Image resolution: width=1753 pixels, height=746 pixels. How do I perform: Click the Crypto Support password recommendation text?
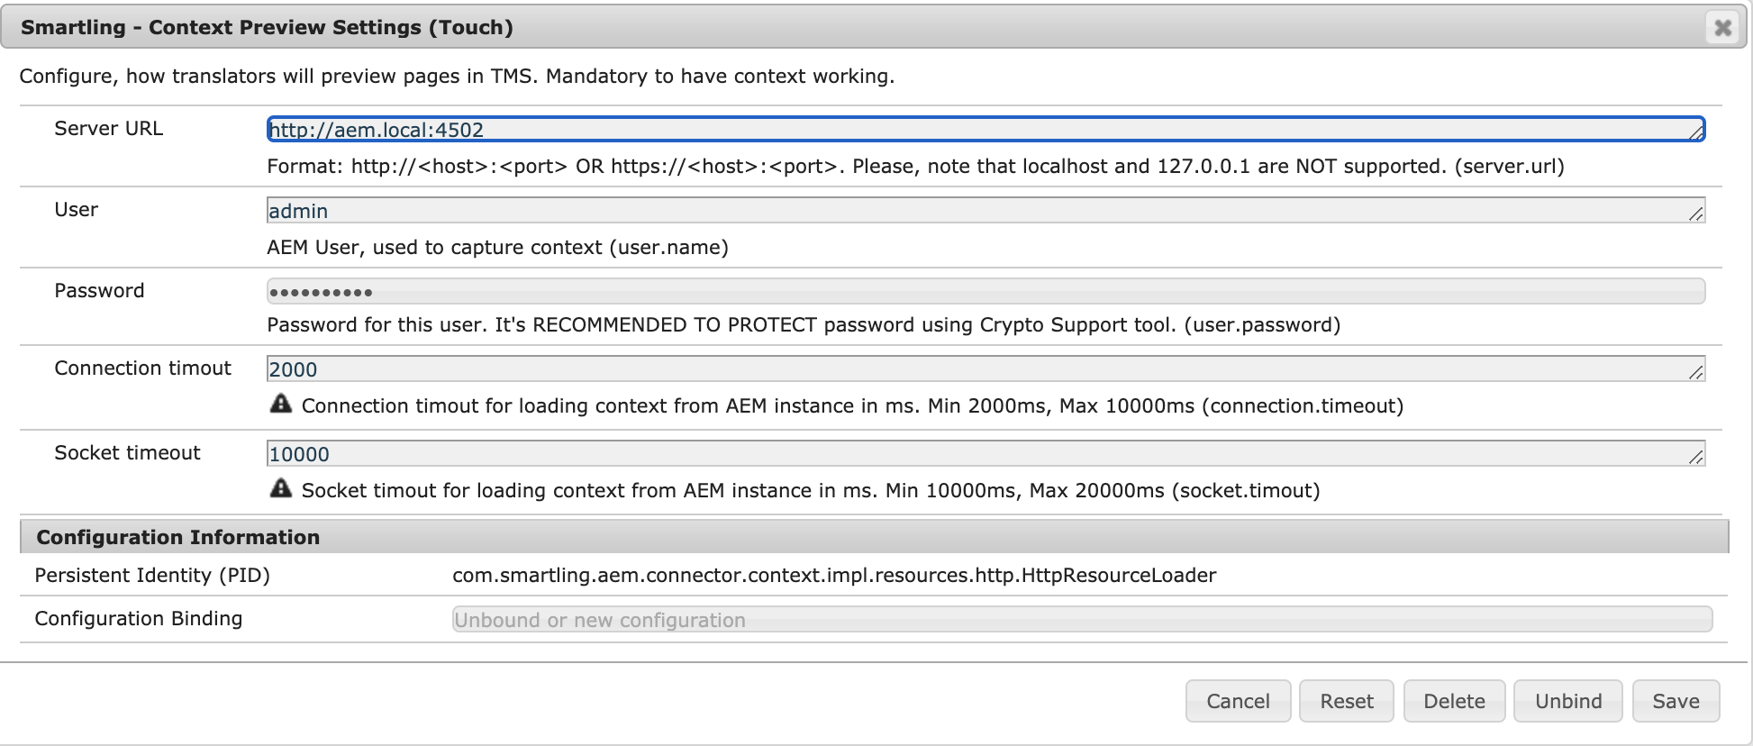pos(804,325)
